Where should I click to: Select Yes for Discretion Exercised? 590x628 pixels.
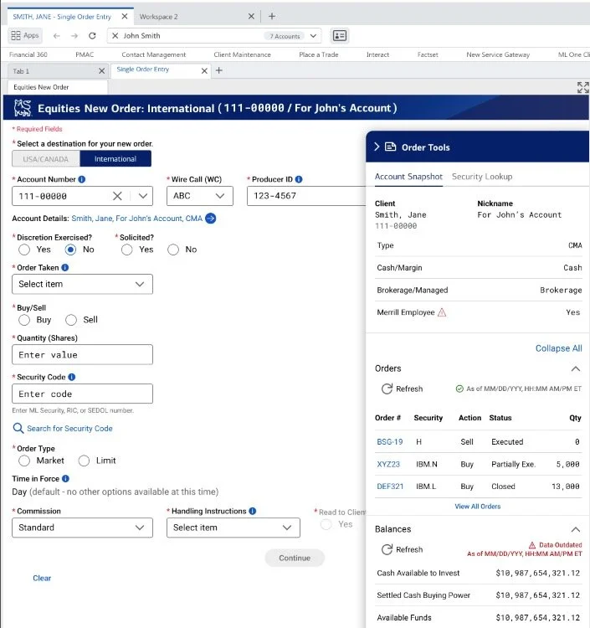tap(24, 250)
